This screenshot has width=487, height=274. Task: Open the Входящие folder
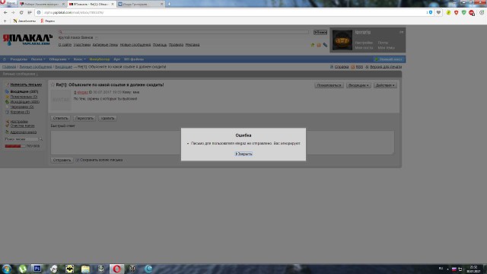coord(24,91)
